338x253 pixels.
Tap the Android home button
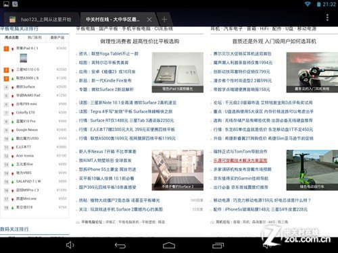[x=169, y=246]
